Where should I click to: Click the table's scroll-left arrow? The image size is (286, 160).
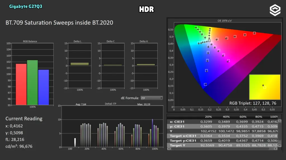pos(169,149)
